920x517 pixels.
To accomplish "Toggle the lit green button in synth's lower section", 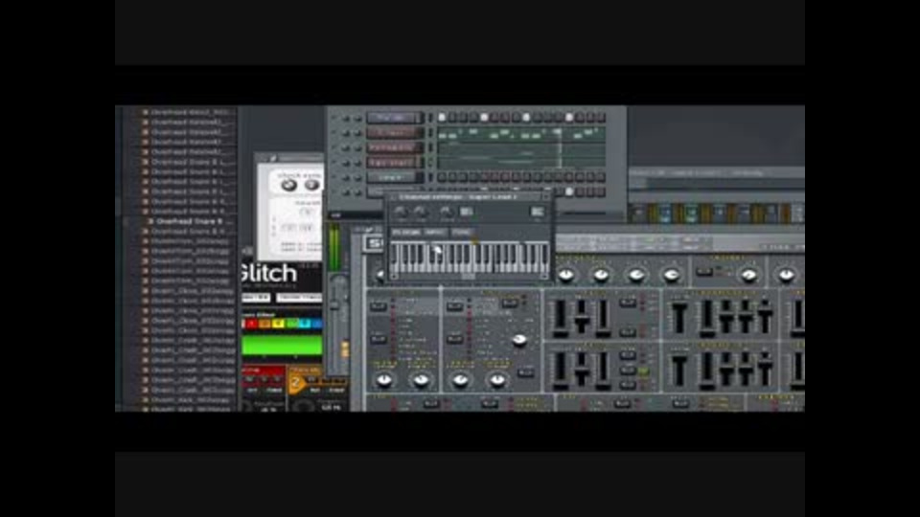I will pos(643,371).
